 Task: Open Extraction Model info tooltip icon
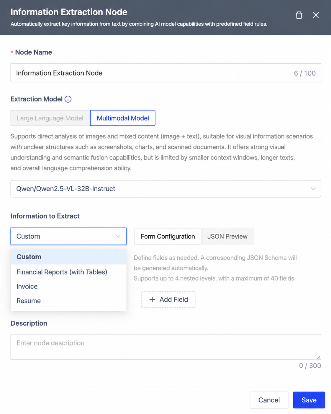click(x=68, y=99)
